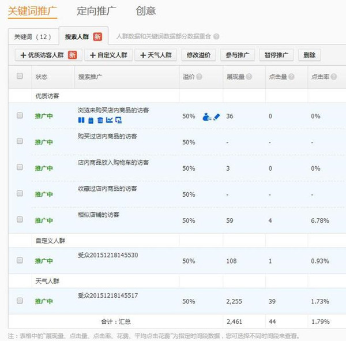
Task: Click the pause icon under first visitor row
Action: [81, 120]
